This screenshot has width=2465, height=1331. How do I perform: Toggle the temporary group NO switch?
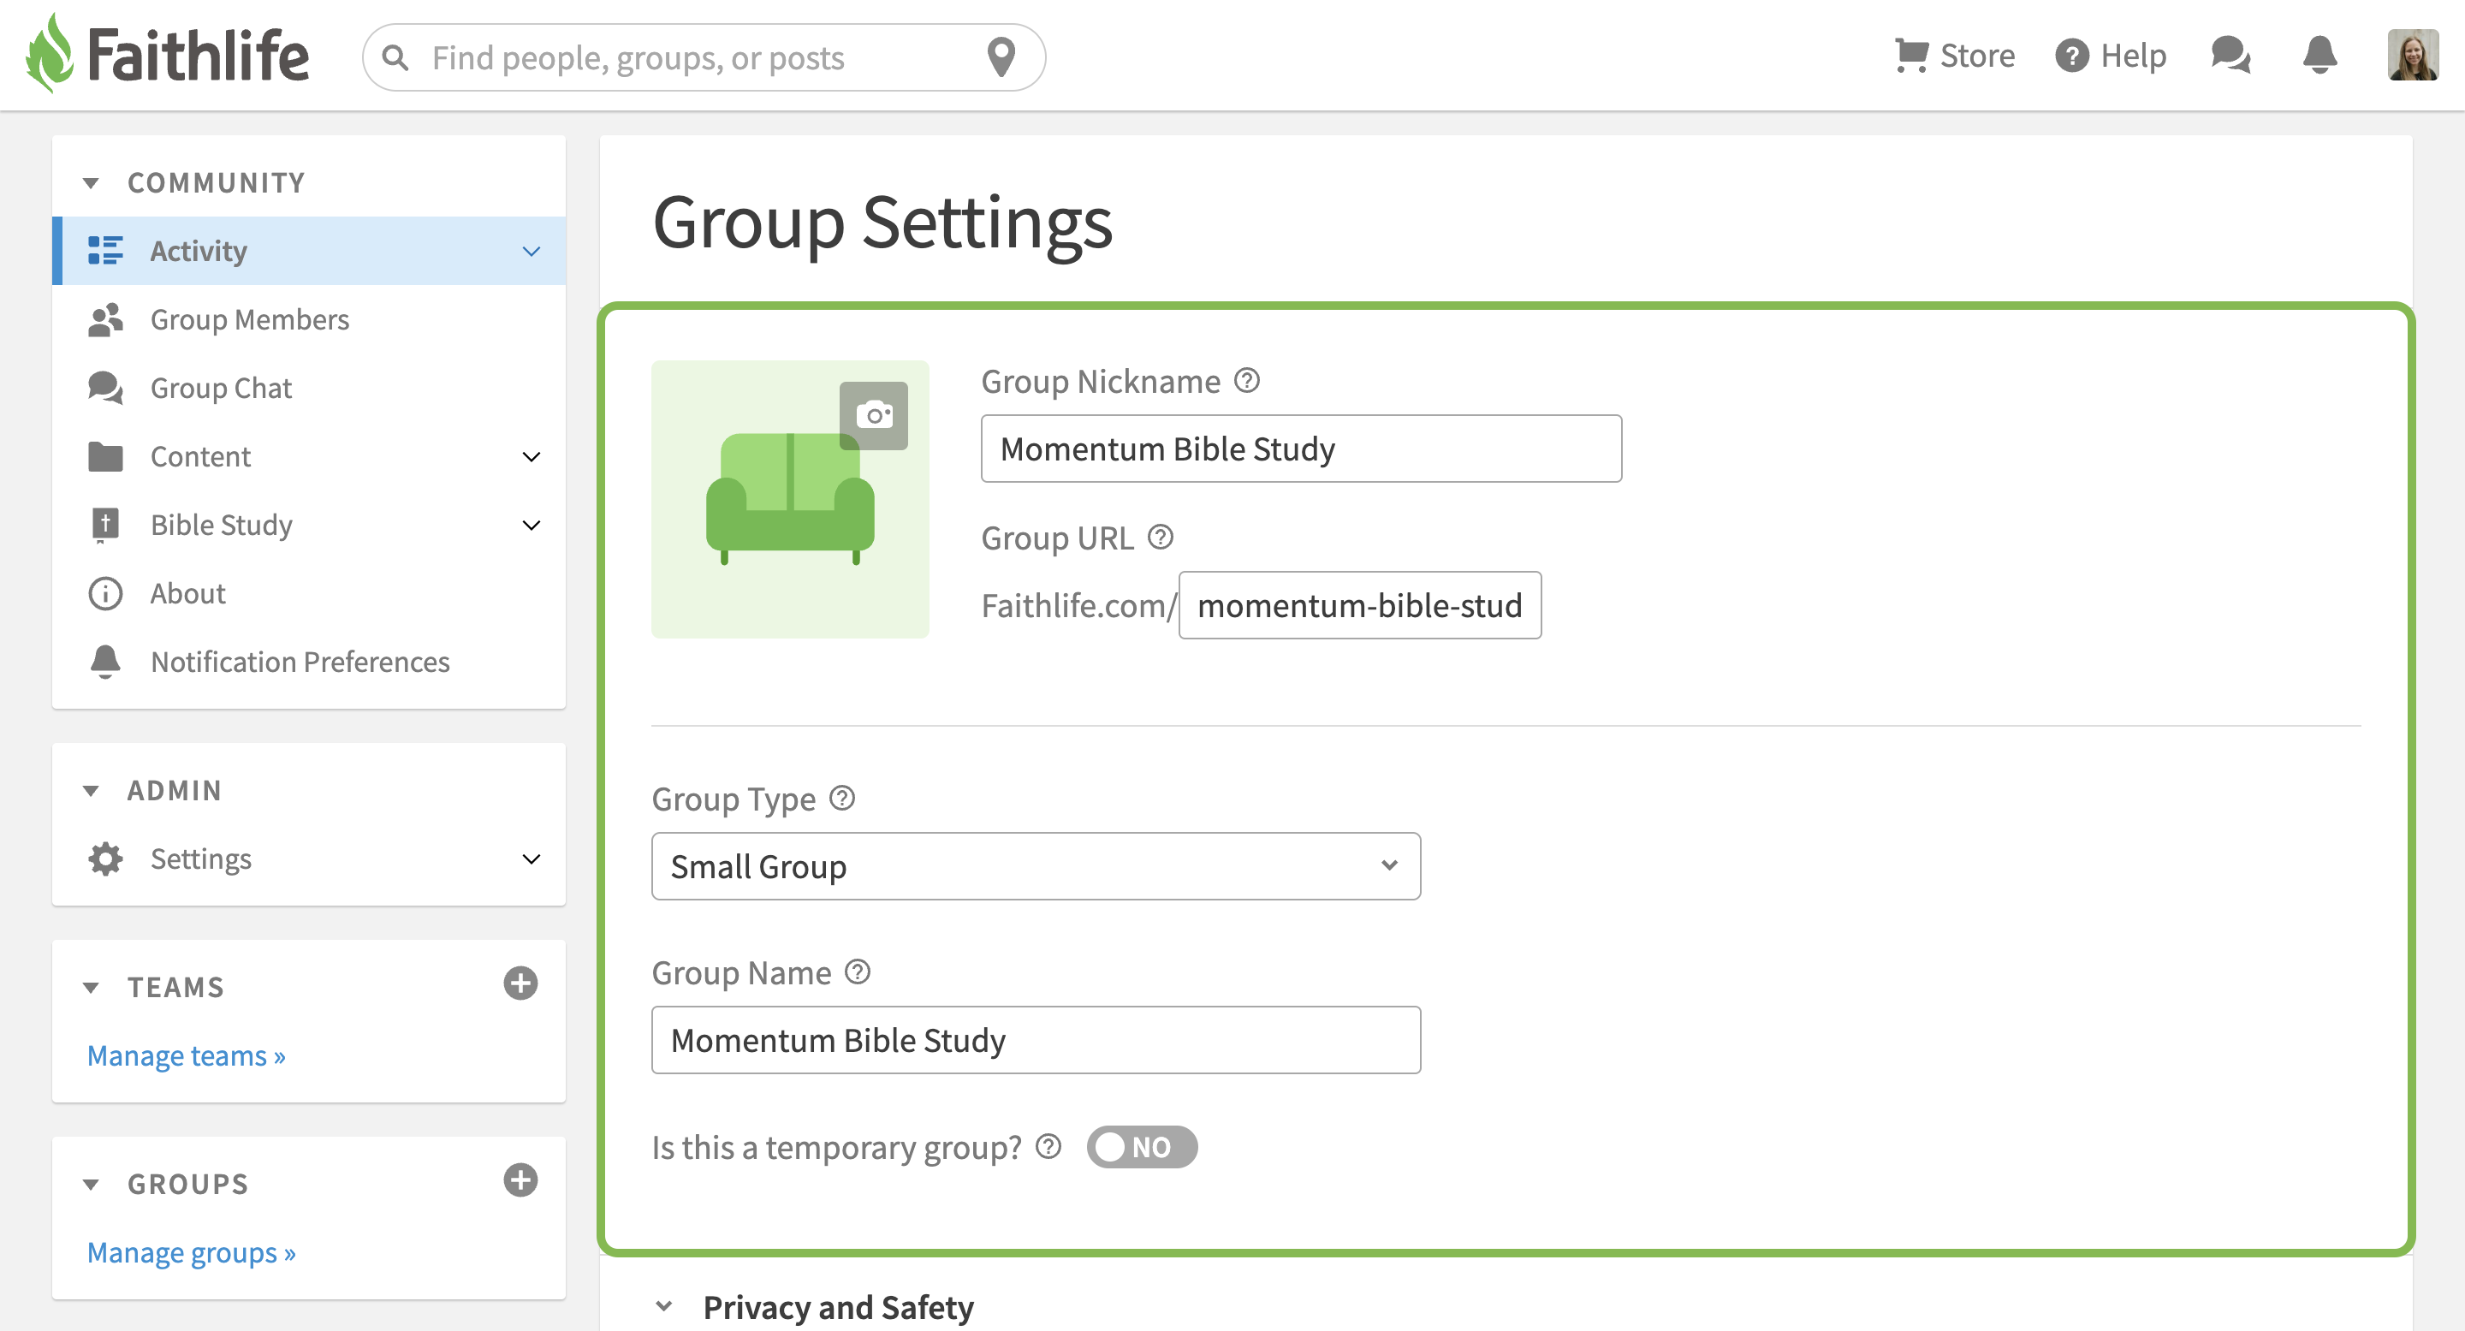pyautogui.click(x=1142, y=1146)
